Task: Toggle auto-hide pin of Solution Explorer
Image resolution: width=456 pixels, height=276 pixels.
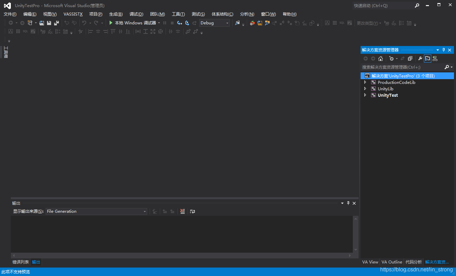Action: [444, 50]
